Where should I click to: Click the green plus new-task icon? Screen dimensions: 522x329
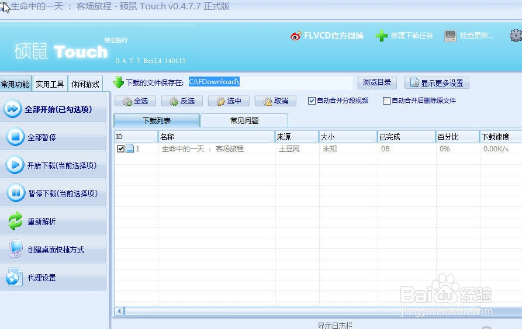[382, 36]
